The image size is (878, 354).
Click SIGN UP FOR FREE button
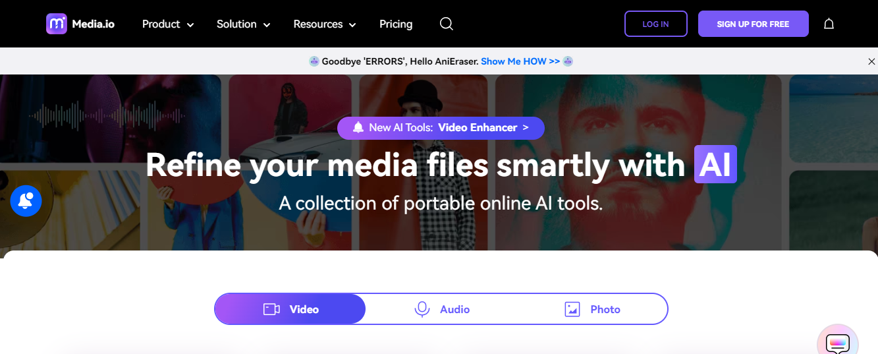[753, 24]
